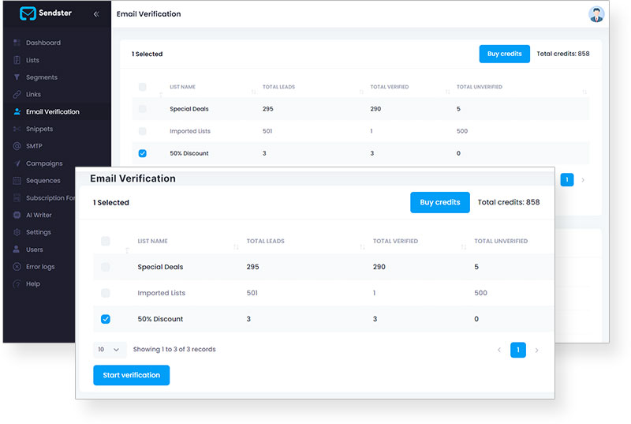
Task: Click the Lists icon in sidebar
Action: (17, 60)
